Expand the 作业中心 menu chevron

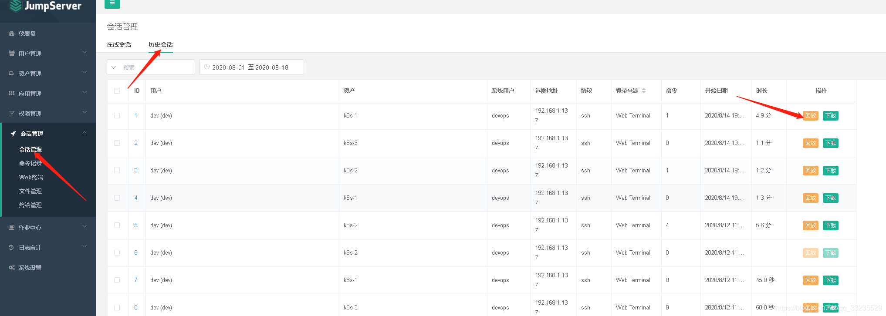pos(85,227)
